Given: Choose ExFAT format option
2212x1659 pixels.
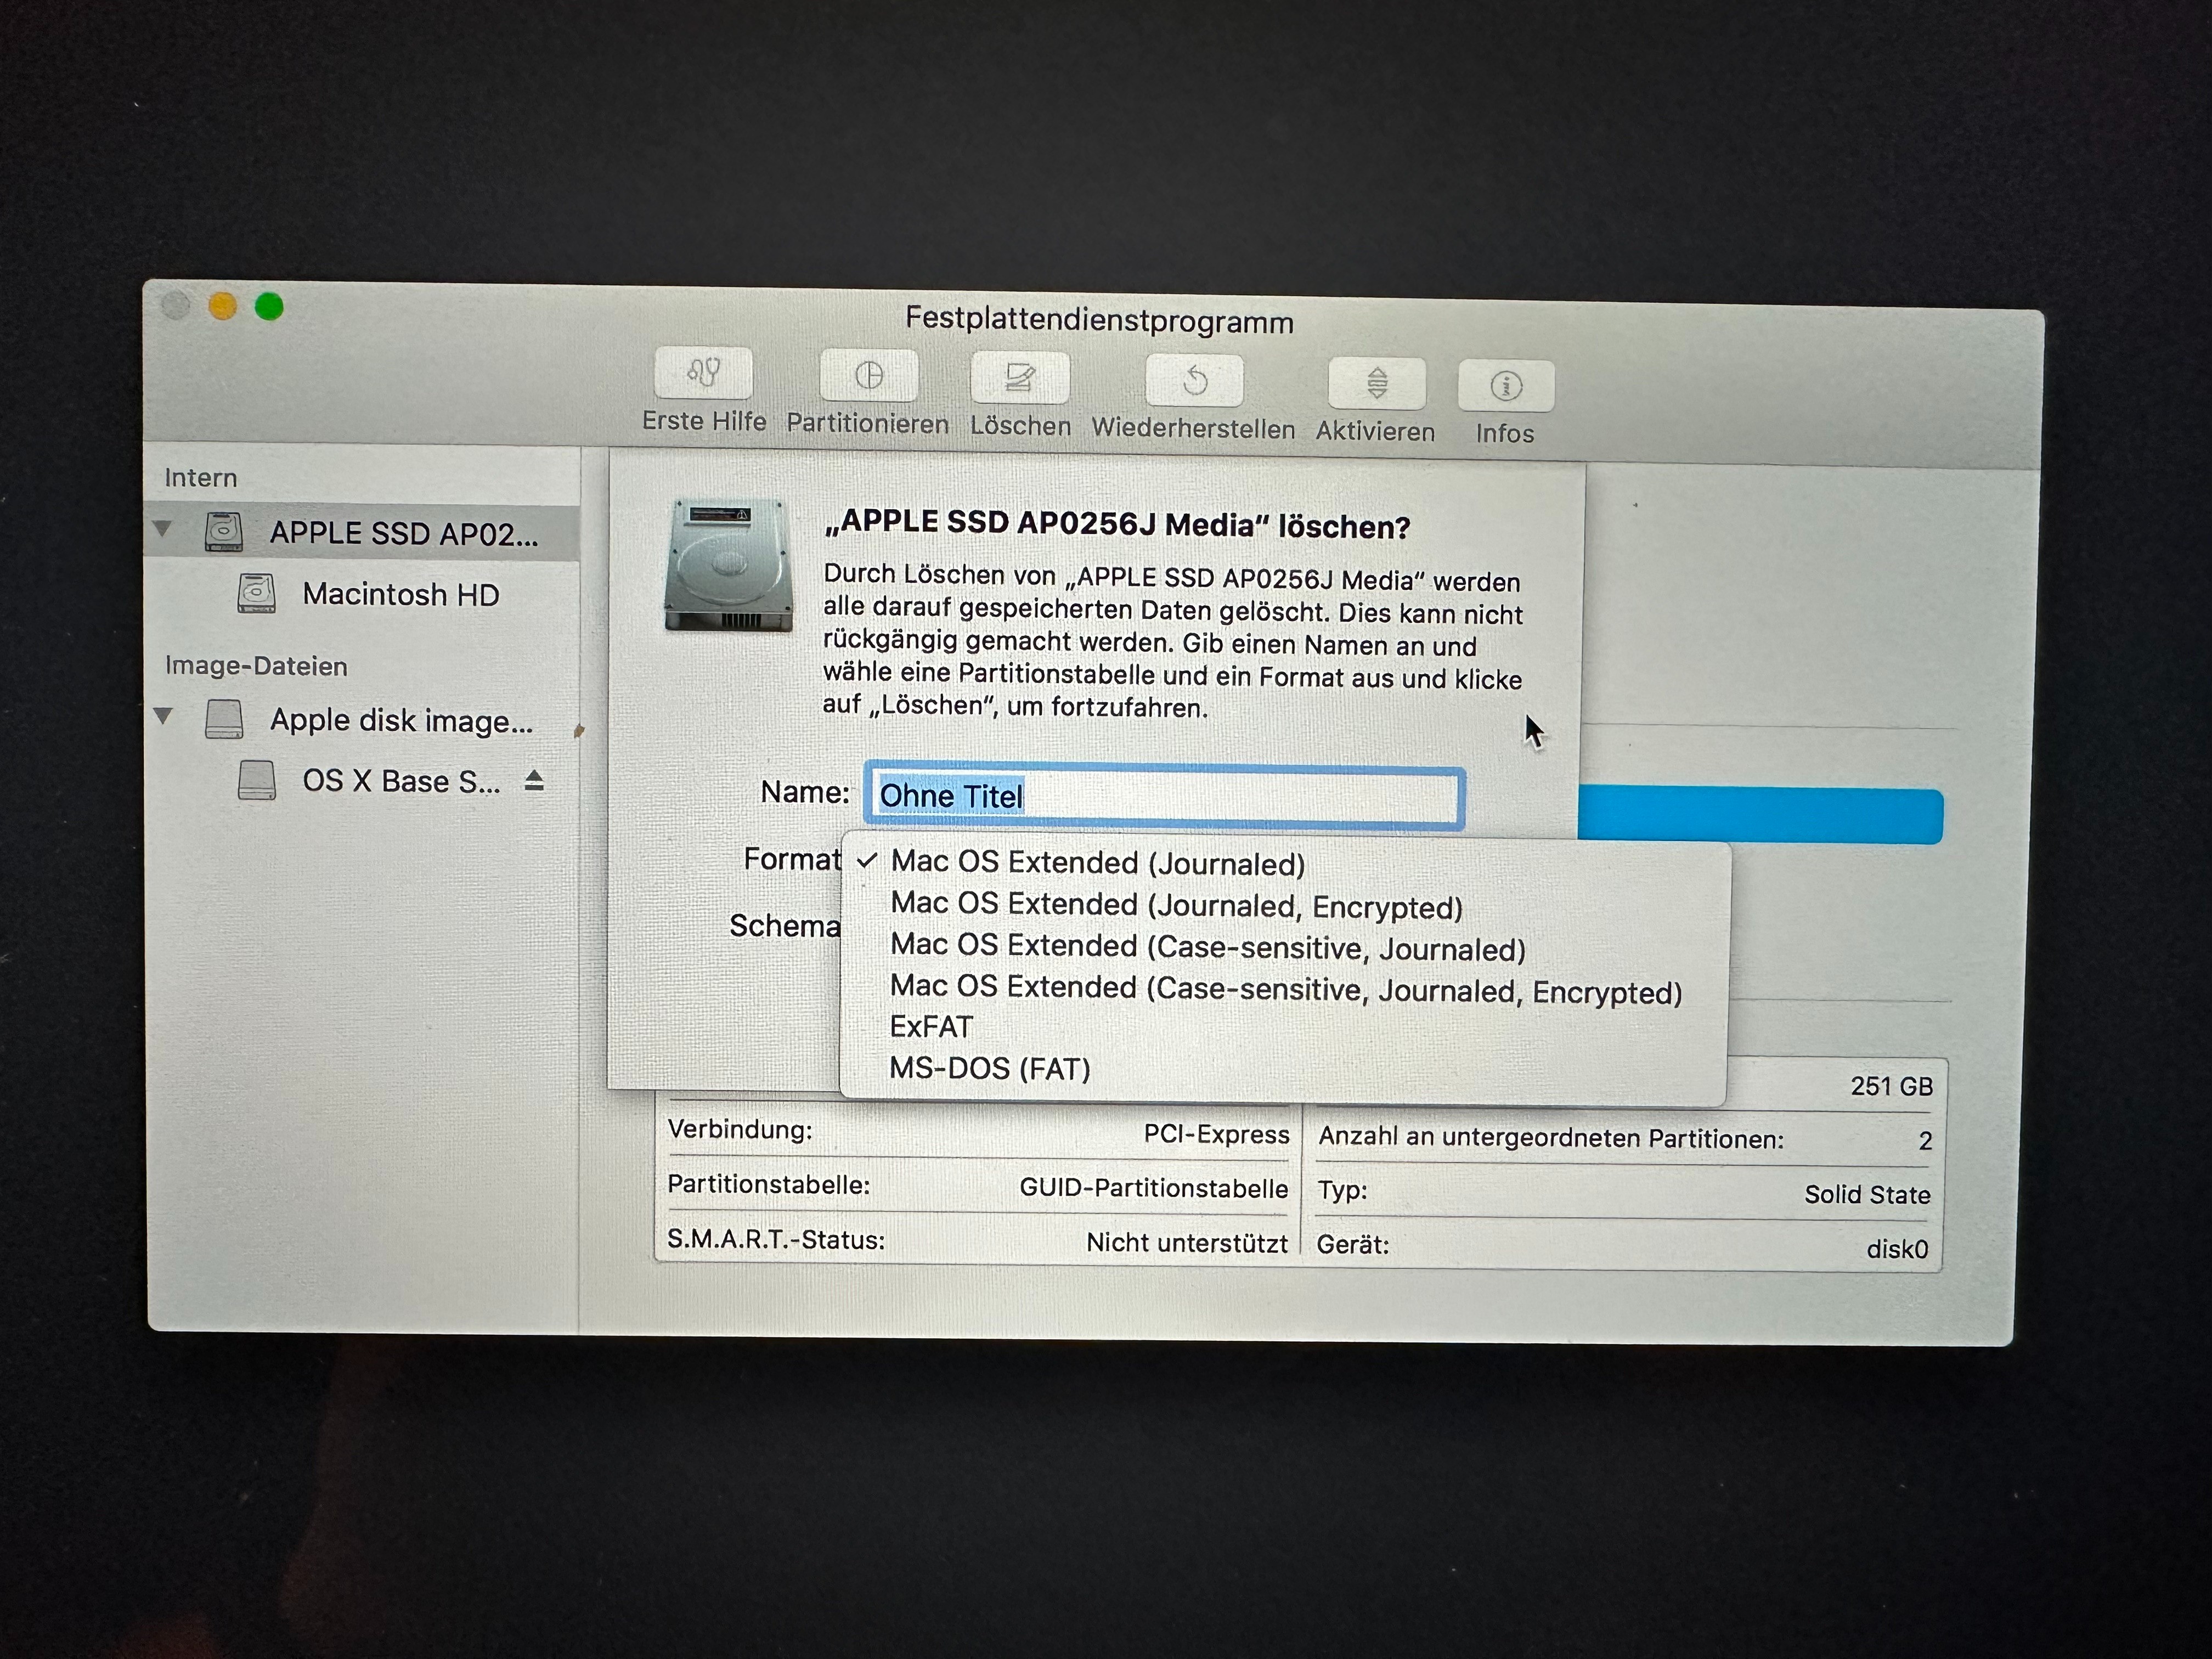Looking at the screenshot, I should pos(931,1028).
